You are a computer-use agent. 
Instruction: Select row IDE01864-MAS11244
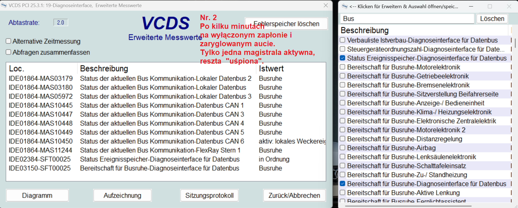click(166, 150)
